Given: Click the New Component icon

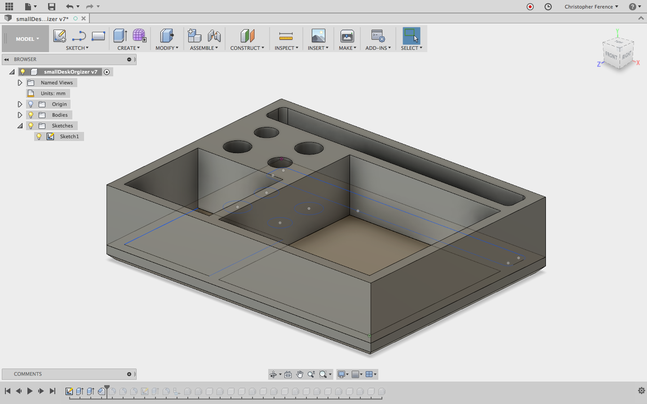Looking at the screenshot, I should pyautogui.click(x=195, y=35).
